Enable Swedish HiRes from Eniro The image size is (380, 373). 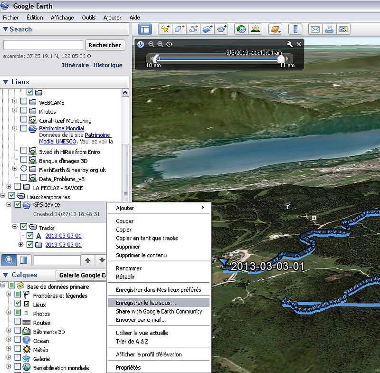[24, 150]
